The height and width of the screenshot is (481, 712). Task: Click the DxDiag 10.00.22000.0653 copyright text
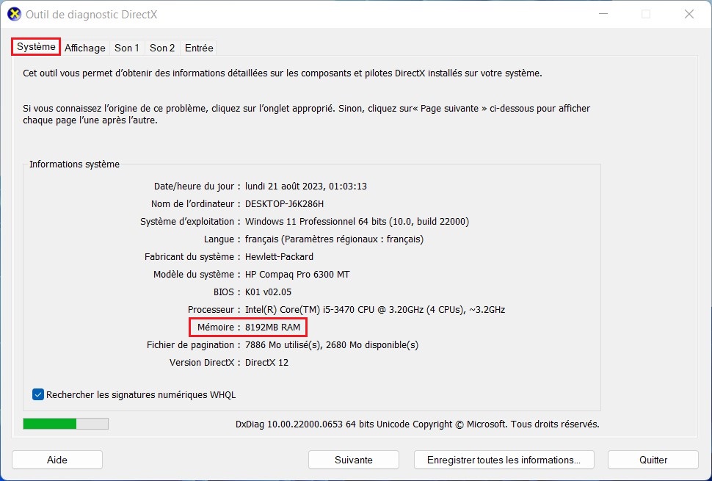[x=418, y=424]
